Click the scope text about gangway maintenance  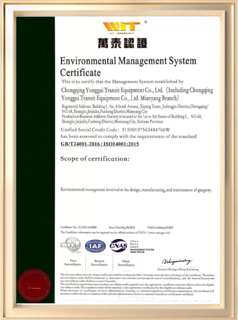(x=136, y=190)
